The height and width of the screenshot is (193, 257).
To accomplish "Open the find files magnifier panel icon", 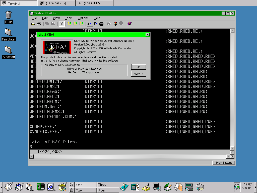I will (51, 187).
